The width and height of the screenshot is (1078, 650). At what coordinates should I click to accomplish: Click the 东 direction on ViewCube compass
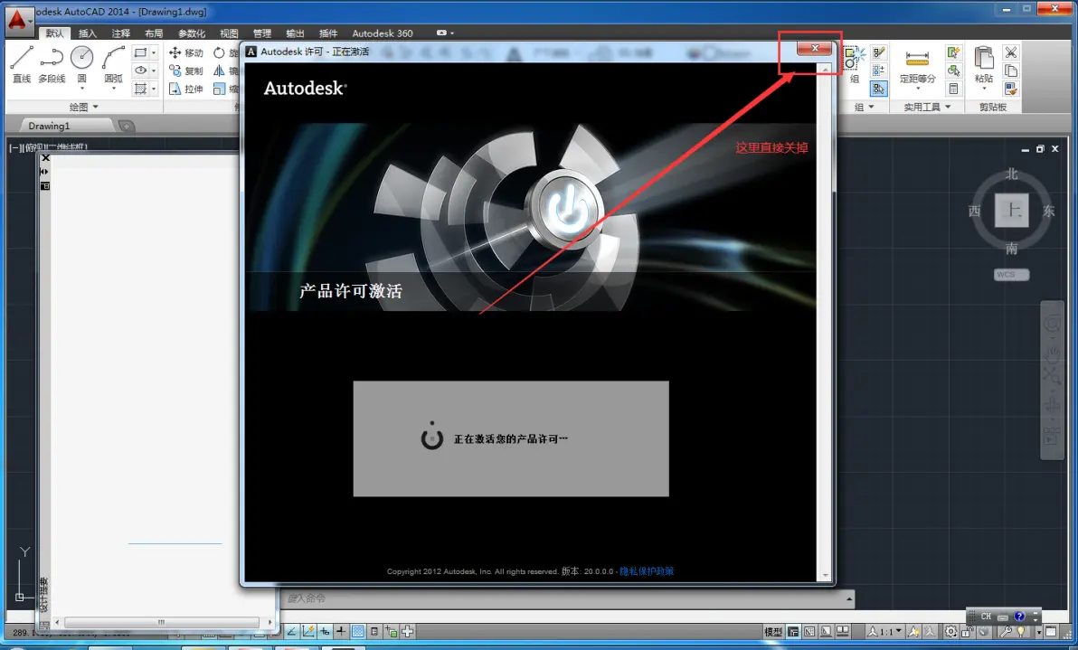[x=1048, y=211]
